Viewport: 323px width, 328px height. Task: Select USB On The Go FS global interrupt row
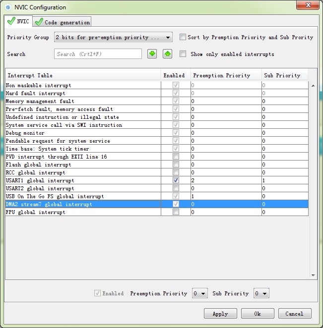tap(157, 196)
